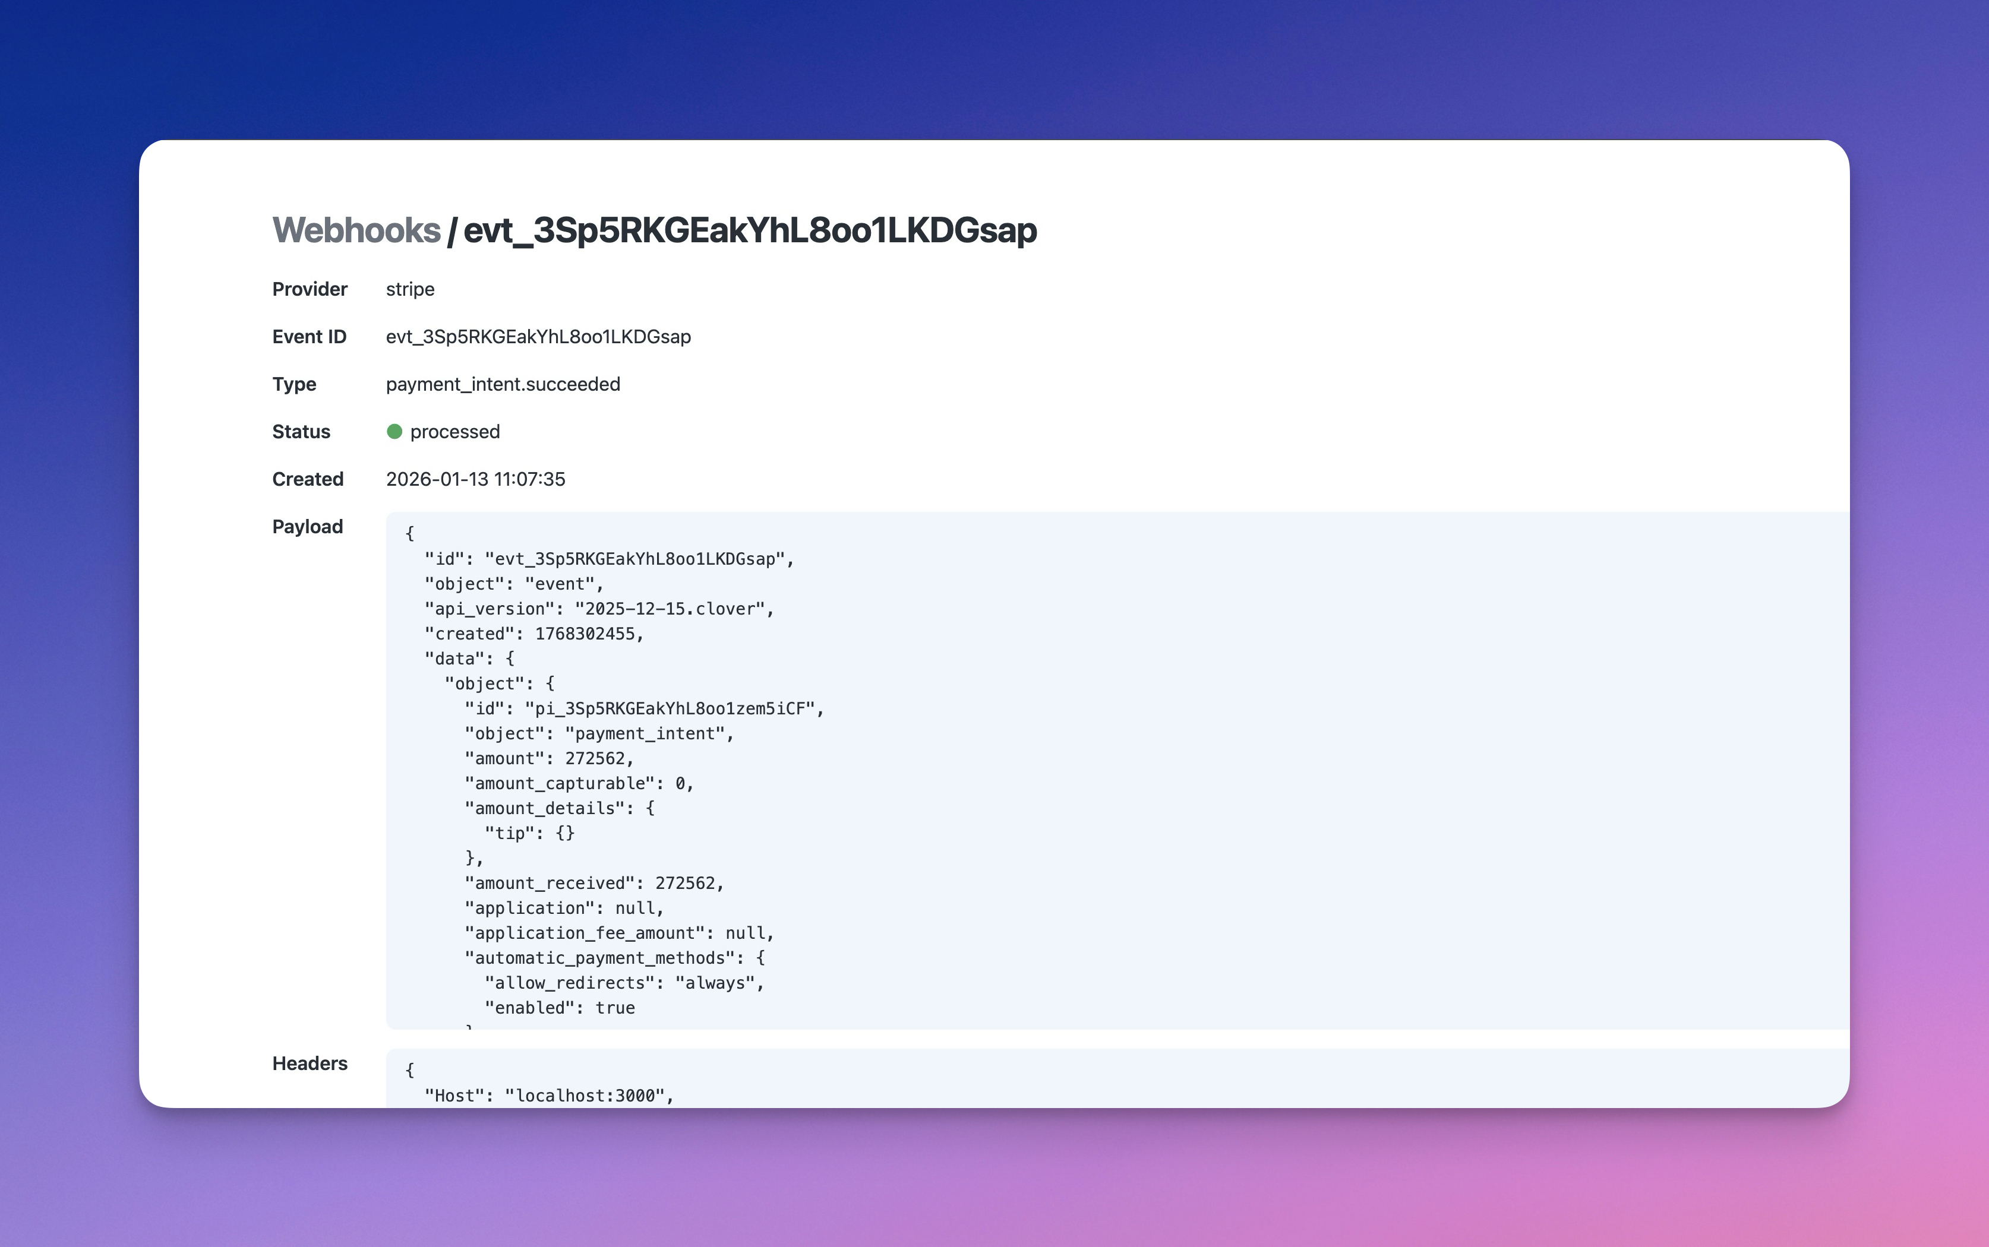The width and height of the screenshot is (1989, 1247).
Task: Click the Headers label
Action: click(x=310, y=1064)
